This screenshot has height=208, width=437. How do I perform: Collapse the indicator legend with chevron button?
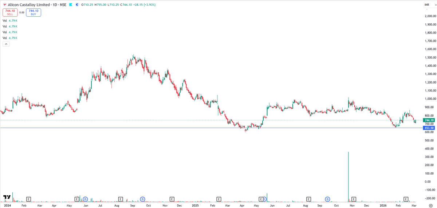pos(6,44)
